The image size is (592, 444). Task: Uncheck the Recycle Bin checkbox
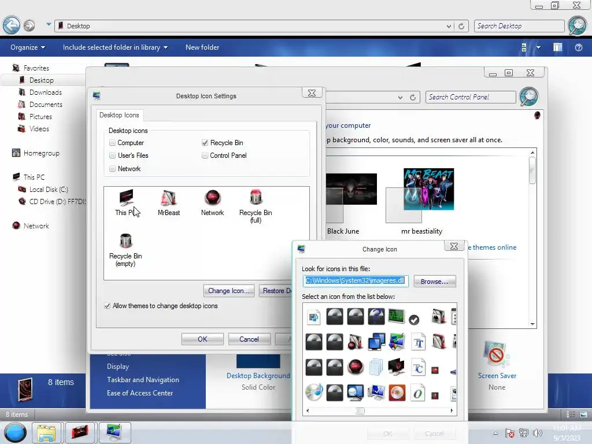tap(205, 143)
